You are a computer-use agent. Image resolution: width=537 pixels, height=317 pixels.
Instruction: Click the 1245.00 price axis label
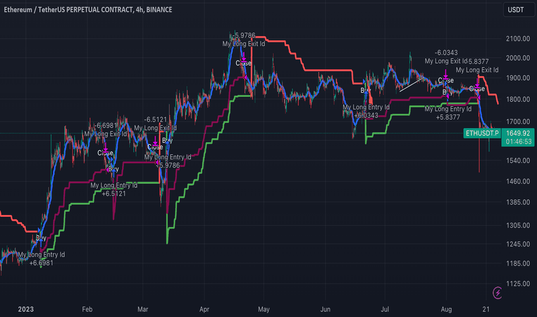518,244
